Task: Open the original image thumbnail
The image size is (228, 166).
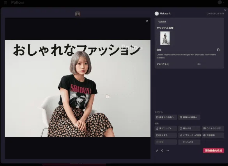Action: 165,38
